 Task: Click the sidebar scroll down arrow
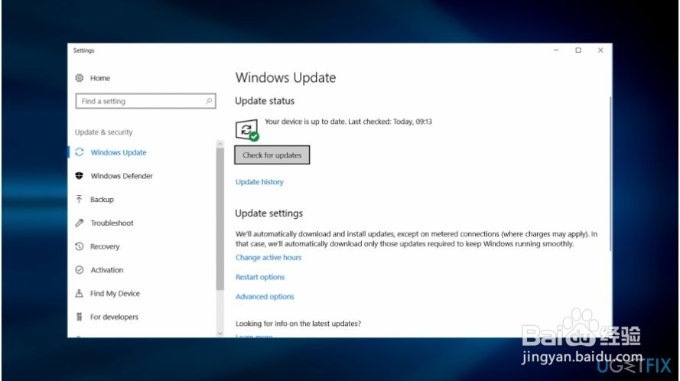220,334
